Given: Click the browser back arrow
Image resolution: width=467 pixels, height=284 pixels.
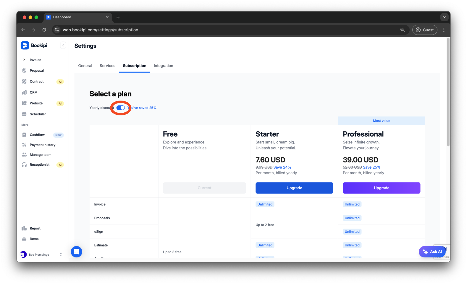Looking at the screenshot, I should [23, 30].
